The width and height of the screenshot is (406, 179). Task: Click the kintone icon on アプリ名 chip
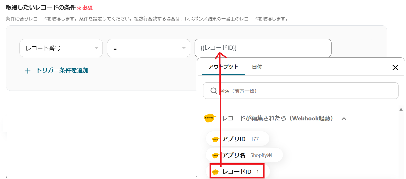pyautogui.click(x=215, y=155)
